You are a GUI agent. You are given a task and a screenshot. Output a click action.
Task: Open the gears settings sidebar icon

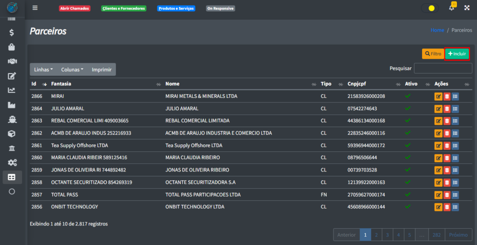click(12, 163)
